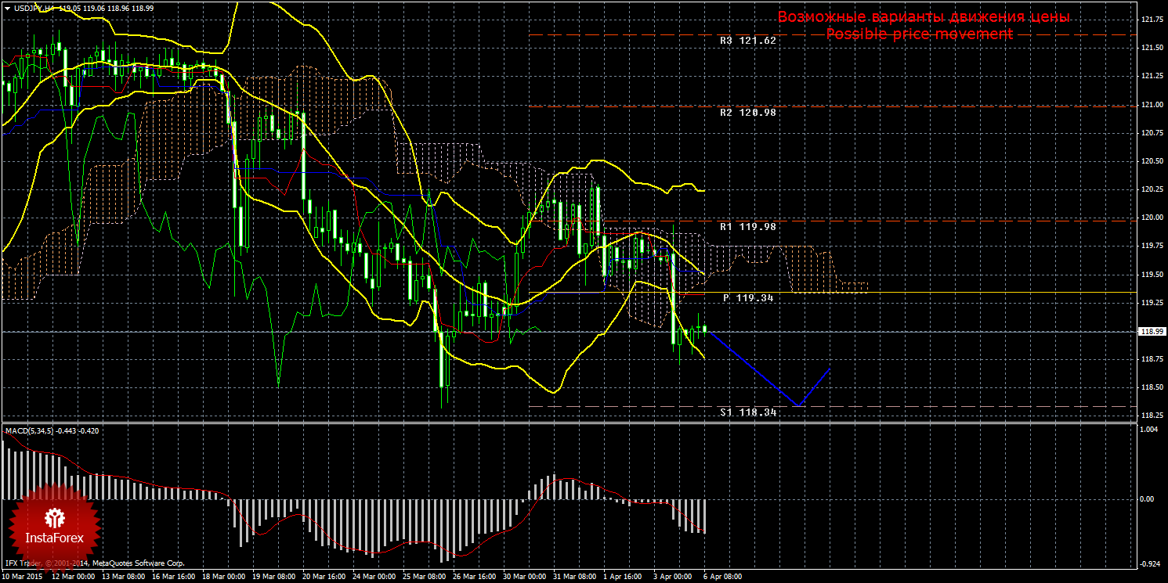Image resolution: width=1168 pixels, height=583 pixels.
Task: Click the P 119.34 pivot label
Action: 747,298
